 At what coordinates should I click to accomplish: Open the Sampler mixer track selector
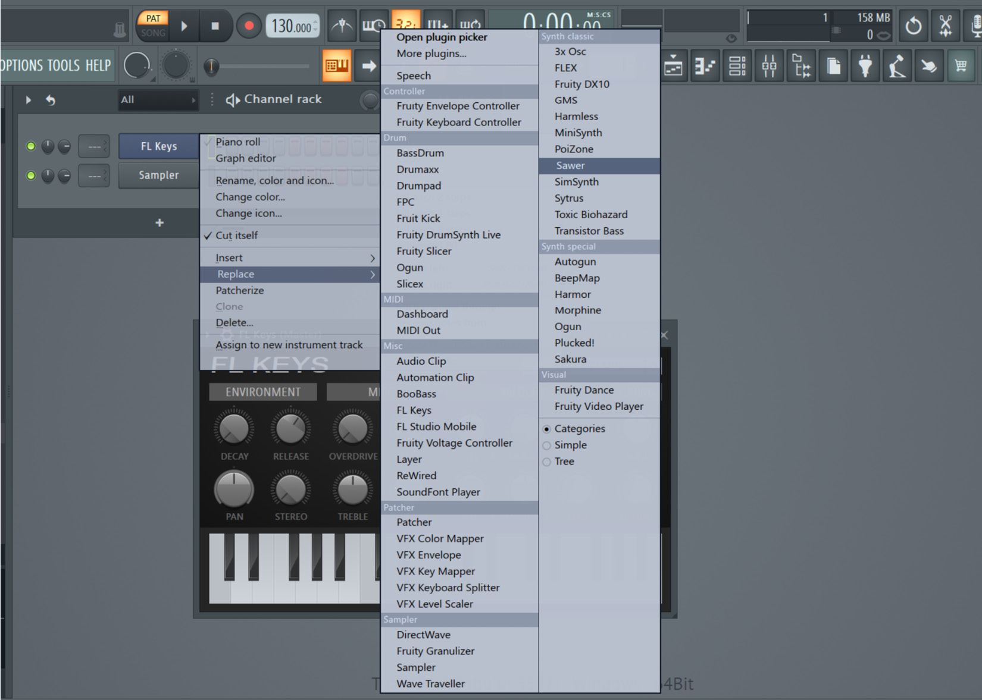(x=94, y=175)
